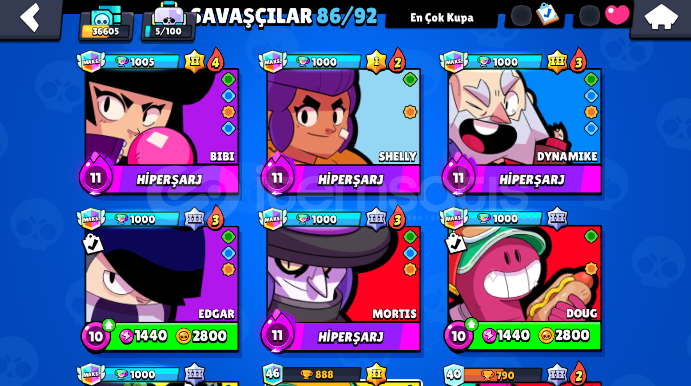The image size is (691, 386).
Task: Click Dynamike's fire mastery badge showing 3
Action: 578,62
